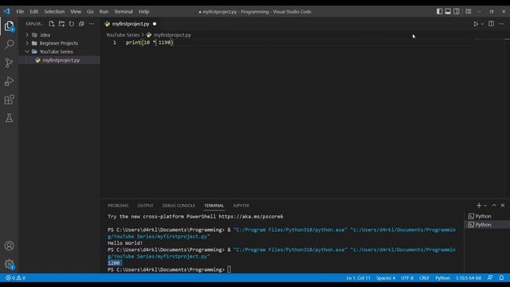Open notifications bell in status bar

point(501,278)
